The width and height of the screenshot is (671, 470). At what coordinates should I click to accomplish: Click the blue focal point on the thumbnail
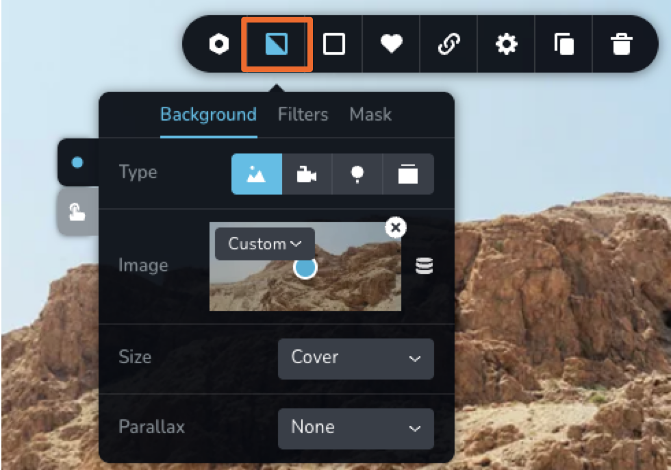pyautogui.click(x=305, y=268)
